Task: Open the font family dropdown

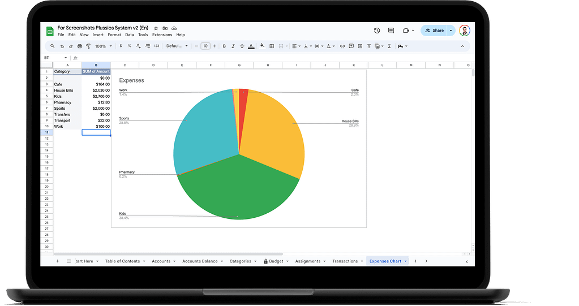Action: 177,46
